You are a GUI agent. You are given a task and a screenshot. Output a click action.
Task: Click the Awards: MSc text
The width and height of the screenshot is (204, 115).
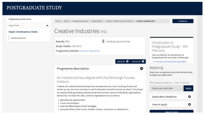[63, 41]
